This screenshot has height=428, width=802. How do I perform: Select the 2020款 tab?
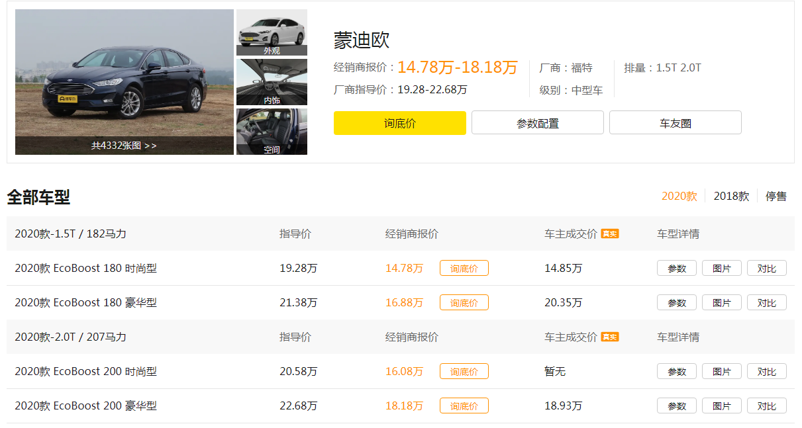pos(679,196)
